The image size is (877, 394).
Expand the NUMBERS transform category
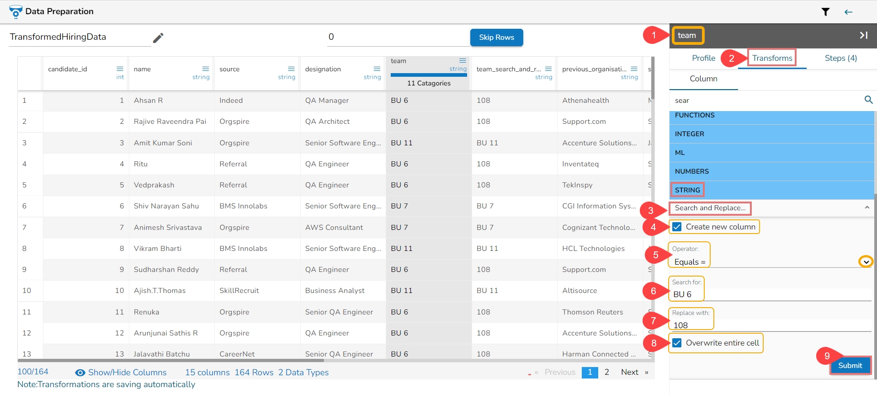771,171
